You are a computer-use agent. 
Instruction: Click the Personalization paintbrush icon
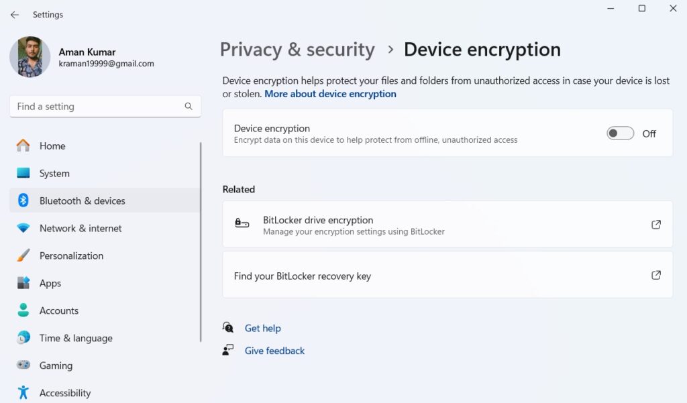[x=23, y=255]
